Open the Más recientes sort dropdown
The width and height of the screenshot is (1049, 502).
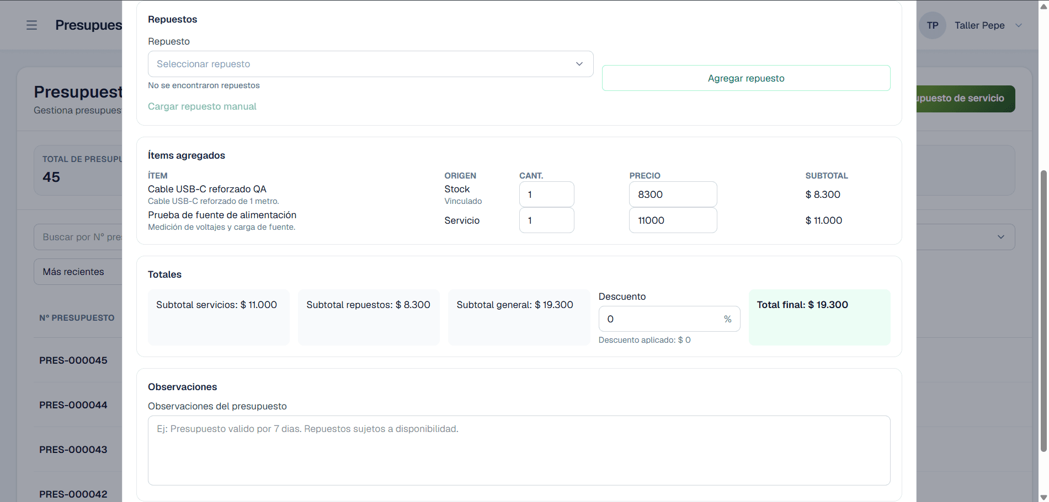pyautogui.click(x=78, y=272)
